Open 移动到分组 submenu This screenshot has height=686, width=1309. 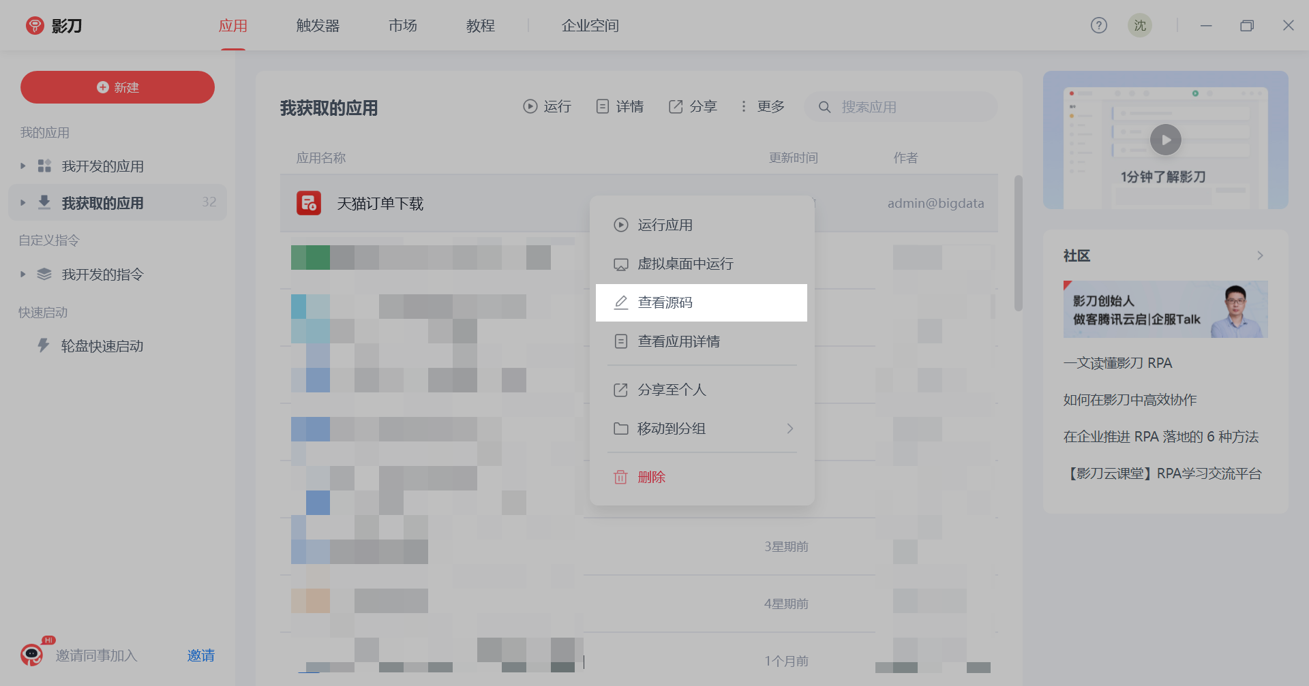(702, 428)
